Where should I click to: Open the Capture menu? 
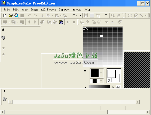click(64, 10)
